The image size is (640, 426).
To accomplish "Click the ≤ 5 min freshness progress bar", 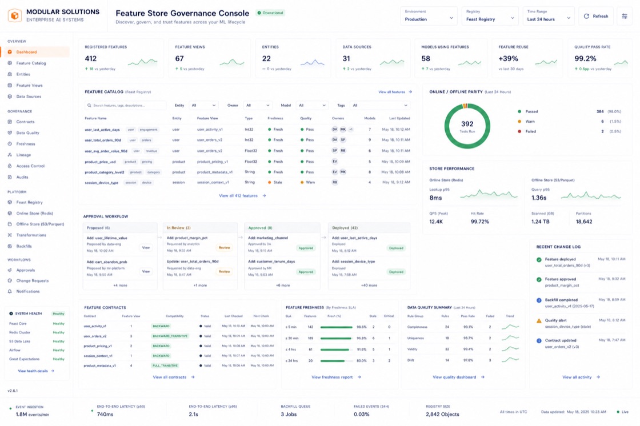I will pos(337,327).
